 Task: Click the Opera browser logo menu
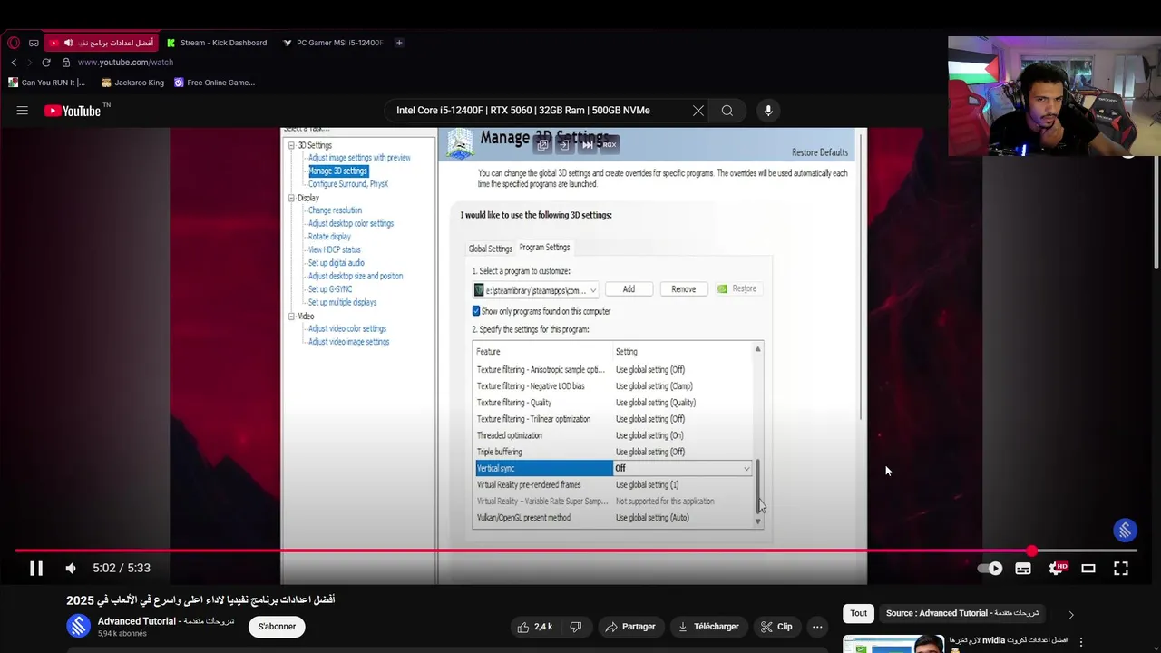click(x=14, y=43)
